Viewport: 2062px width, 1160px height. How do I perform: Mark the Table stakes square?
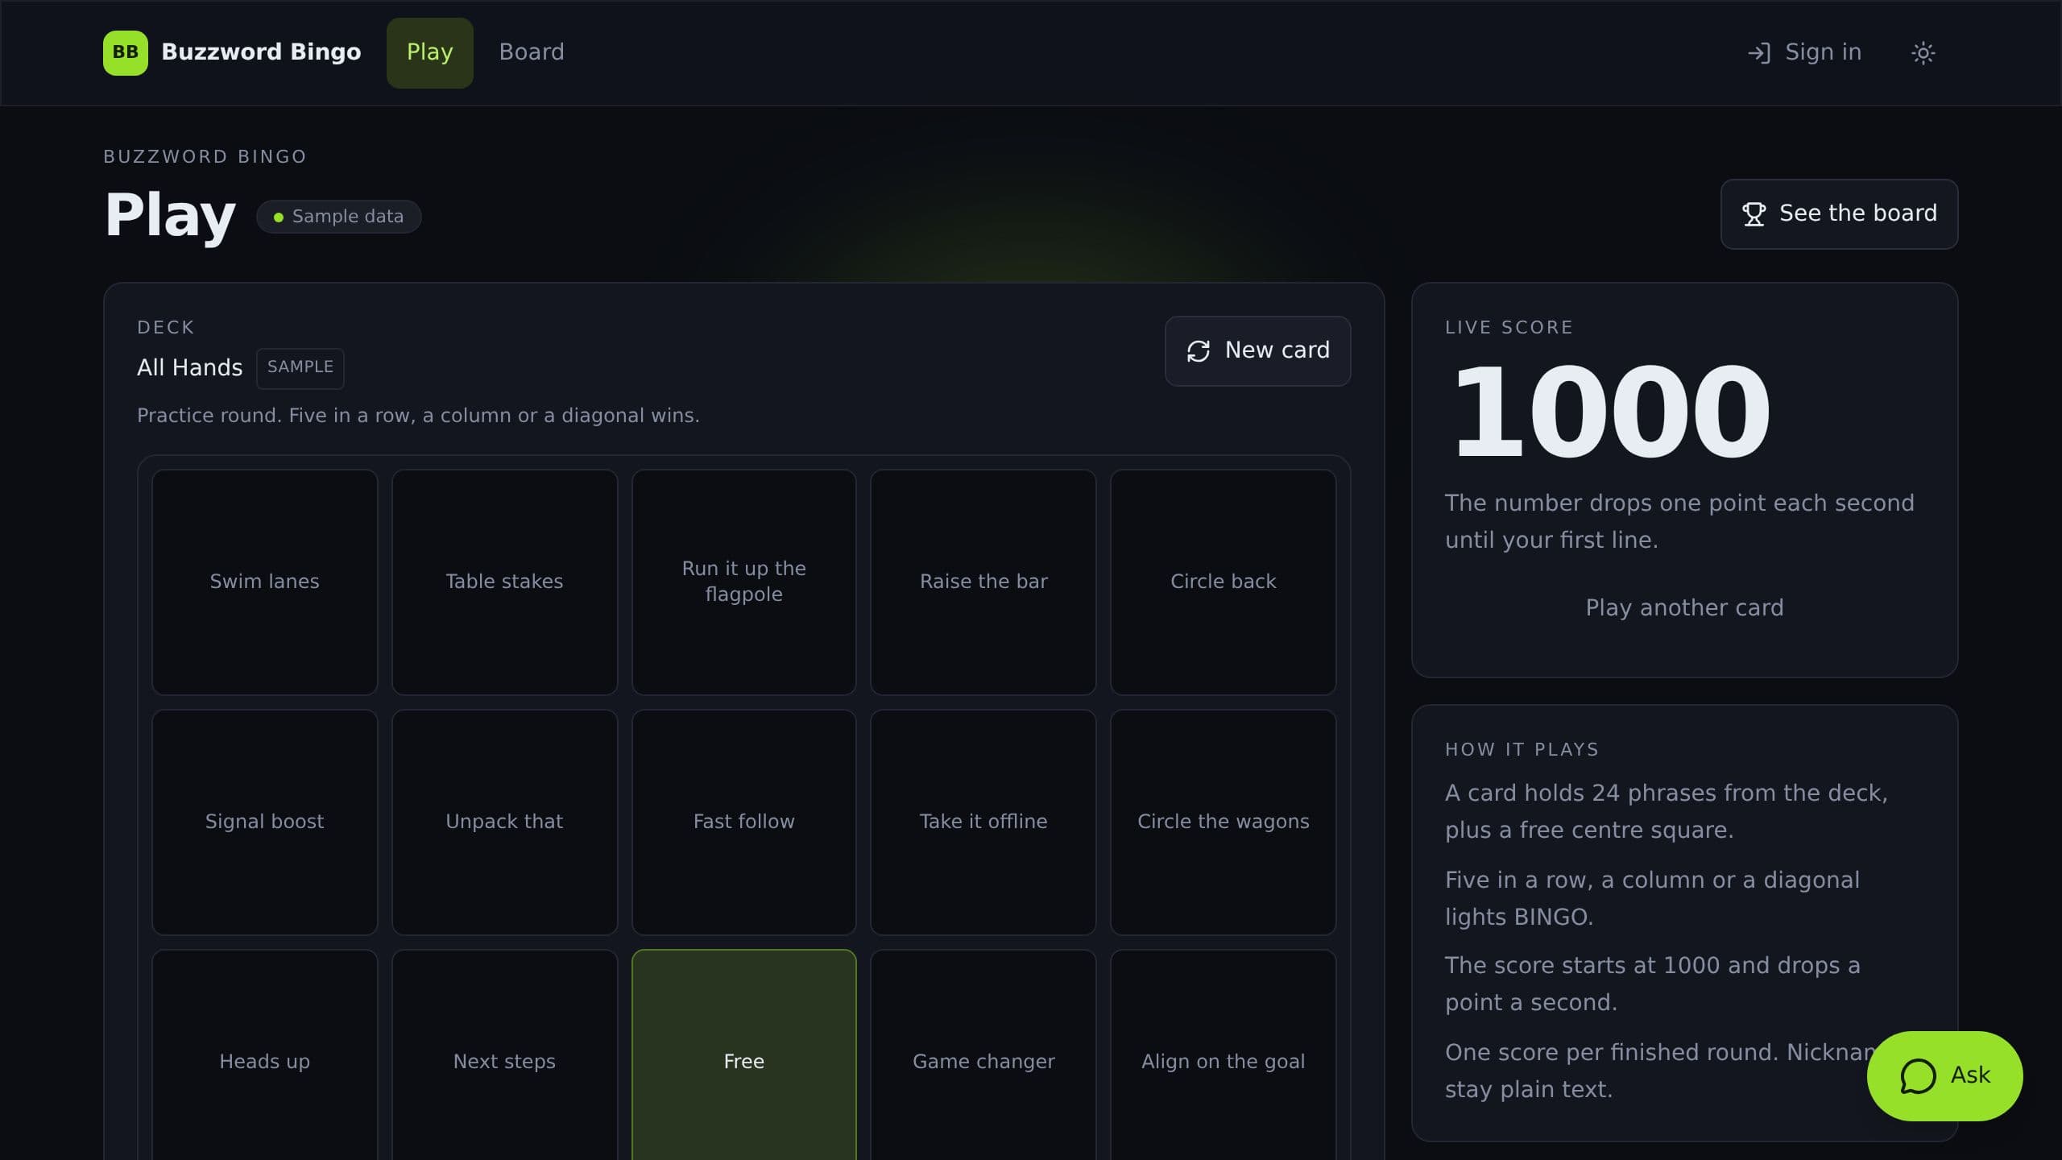pos(504,582)
